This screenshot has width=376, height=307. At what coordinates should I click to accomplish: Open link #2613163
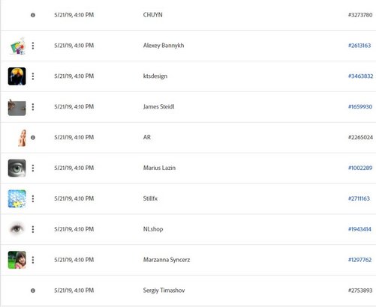tap(359, 46)
